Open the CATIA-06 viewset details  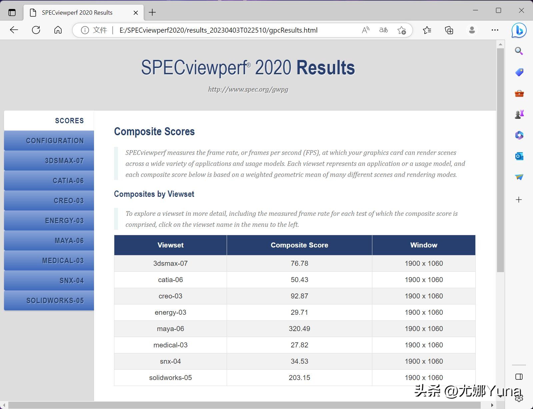49,181
